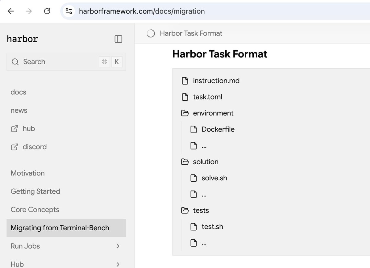Click the ⌘ shortcut key badge
Viewport: 370px width, 268px height.
click(104, 62)
